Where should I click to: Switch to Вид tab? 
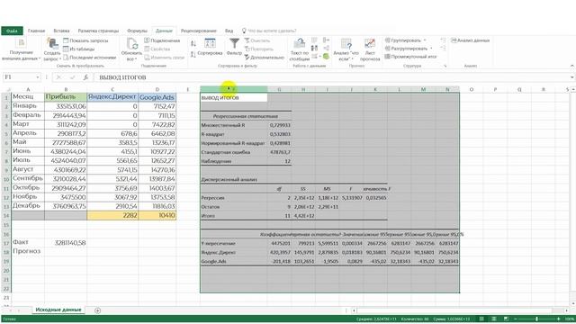pos(229,31)
